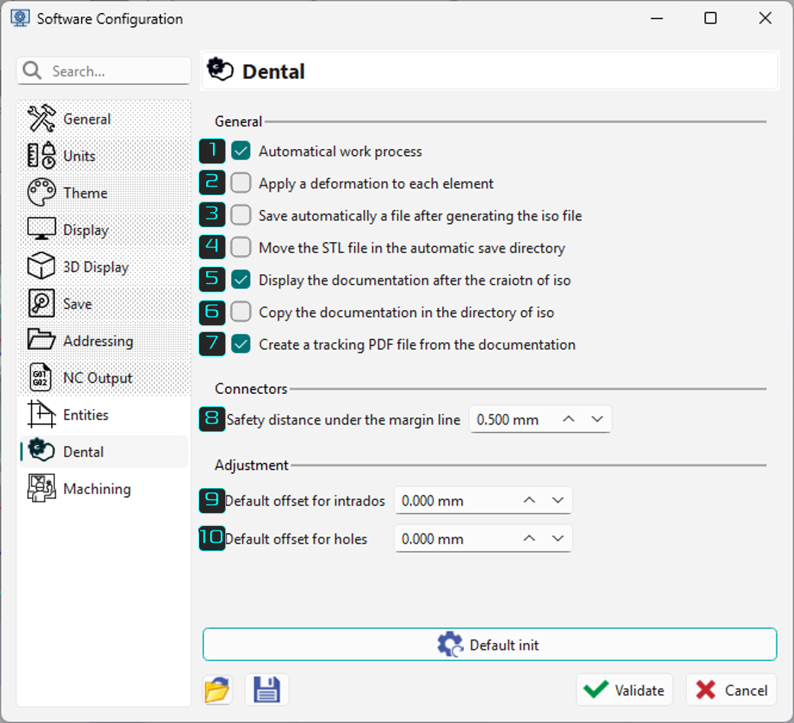Click the open configuration folder icon

click(x=218, y=689)
